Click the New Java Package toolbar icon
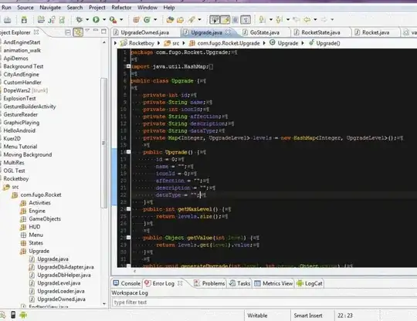This screenshot has width=417, height=321. click(x=136, y=19)
